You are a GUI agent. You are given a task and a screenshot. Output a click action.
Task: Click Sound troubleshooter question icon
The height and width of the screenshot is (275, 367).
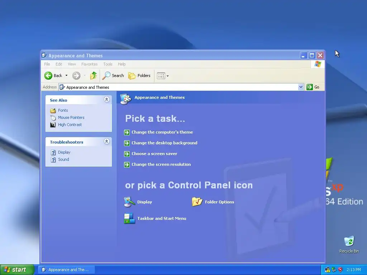point(53,159)
